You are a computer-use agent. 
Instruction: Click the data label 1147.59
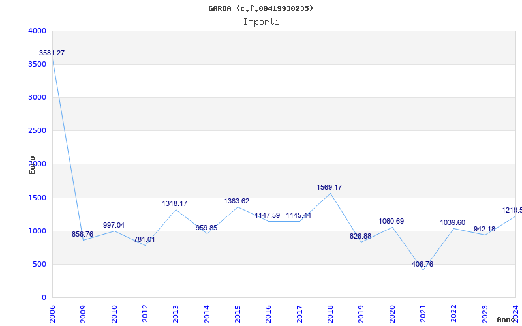pos(268,216)
